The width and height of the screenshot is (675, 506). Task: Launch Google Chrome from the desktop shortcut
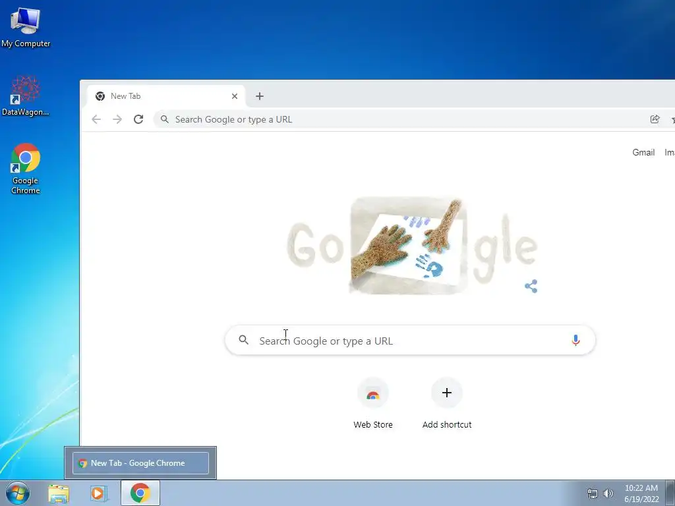[26, 168]
